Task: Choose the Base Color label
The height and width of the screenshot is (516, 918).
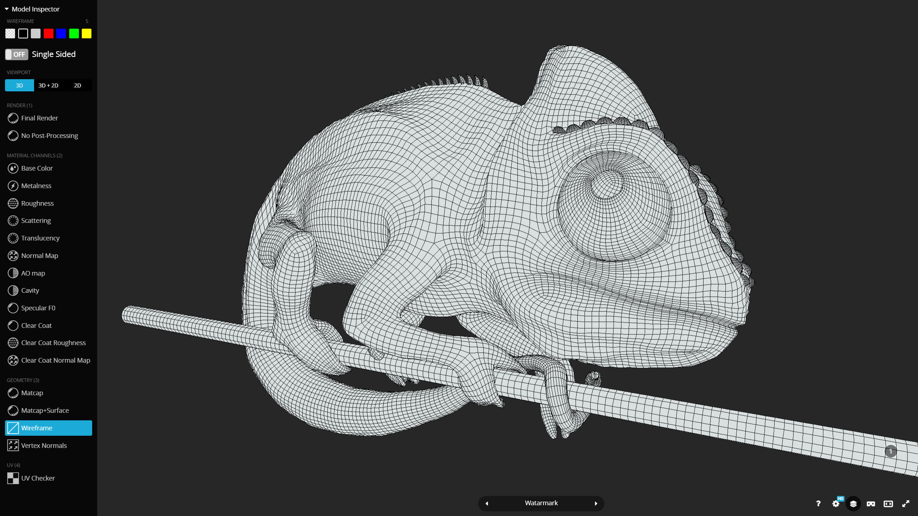Action: click(x=37, y=168)
